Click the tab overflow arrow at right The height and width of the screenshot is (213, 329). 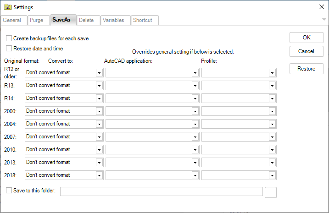(324, 19)
